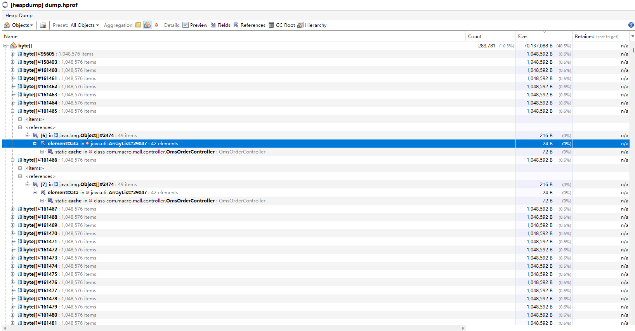Collapse <references> under byte[]#161465
Screen dimensions: 635x331
pos(20,127)
